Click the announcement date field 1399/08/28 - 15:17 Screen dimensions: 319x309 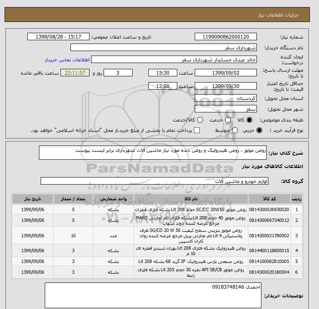point(58,36)
